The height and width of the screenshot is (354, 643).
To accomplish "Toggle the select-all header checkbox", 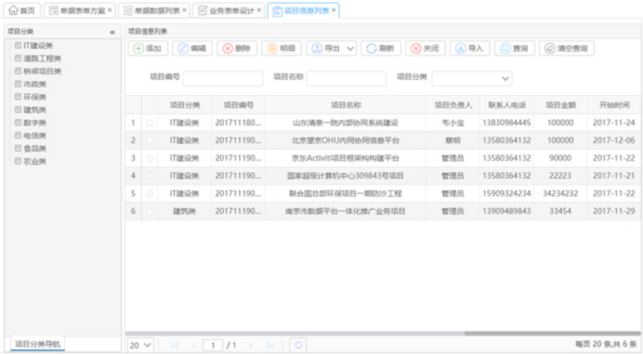I will (x=150, y=105).
